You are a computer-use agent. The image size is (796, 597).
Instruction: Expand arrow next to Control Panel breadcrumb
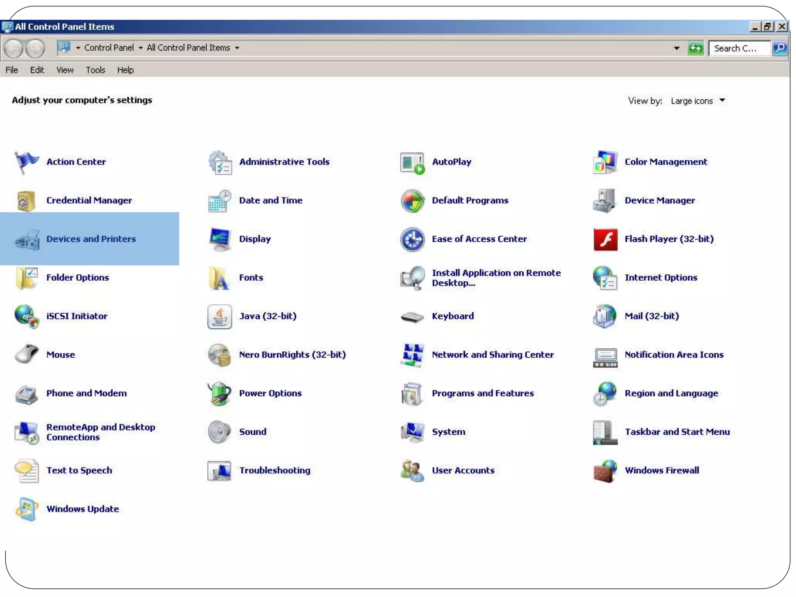[x=141, y=48]
